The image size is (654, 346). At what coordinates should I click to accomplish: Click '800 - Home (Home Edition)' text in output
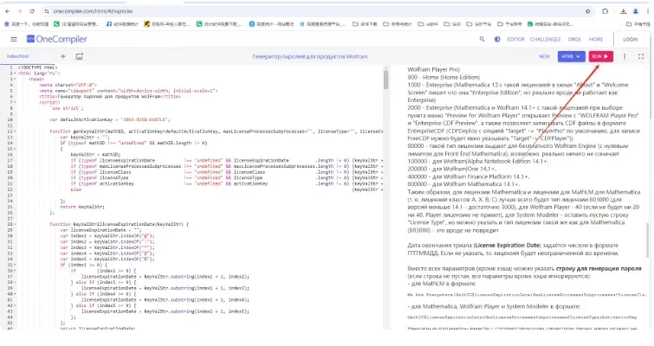(x=444, y=77)
